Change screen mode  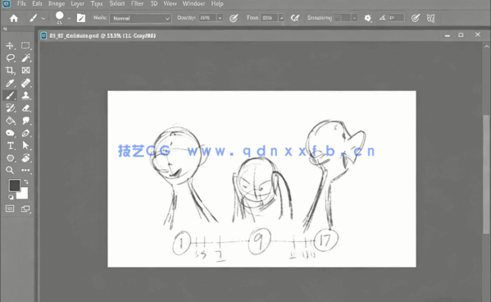[x=25, y=208]
